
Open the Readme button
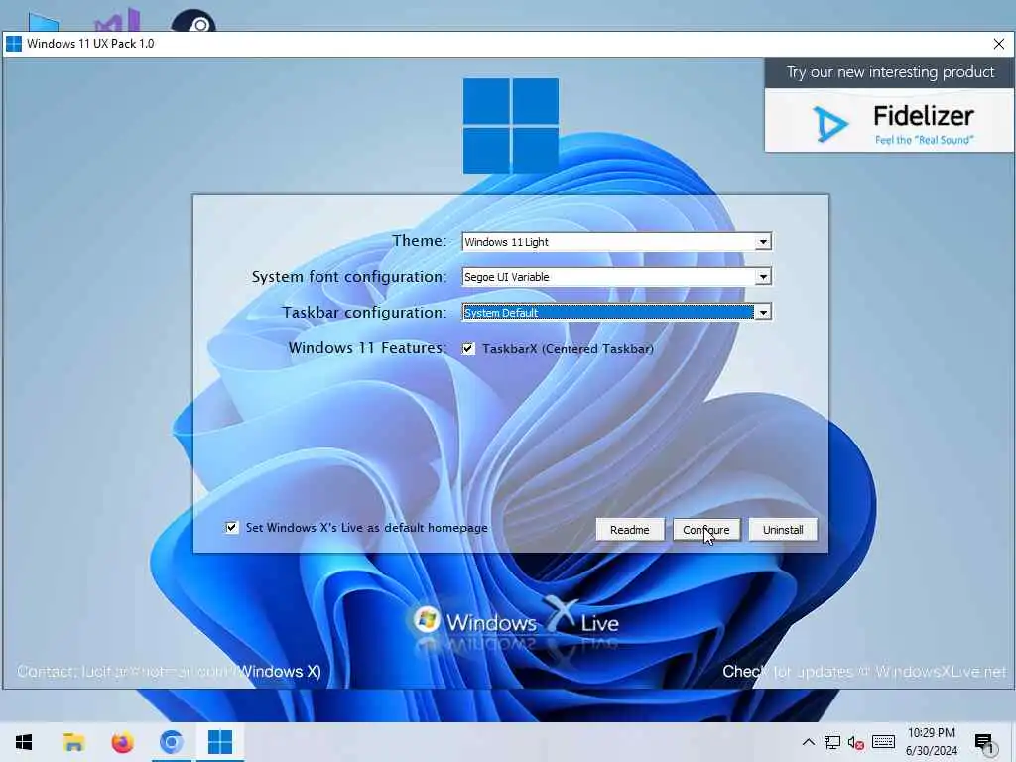[x=630, y=530]
